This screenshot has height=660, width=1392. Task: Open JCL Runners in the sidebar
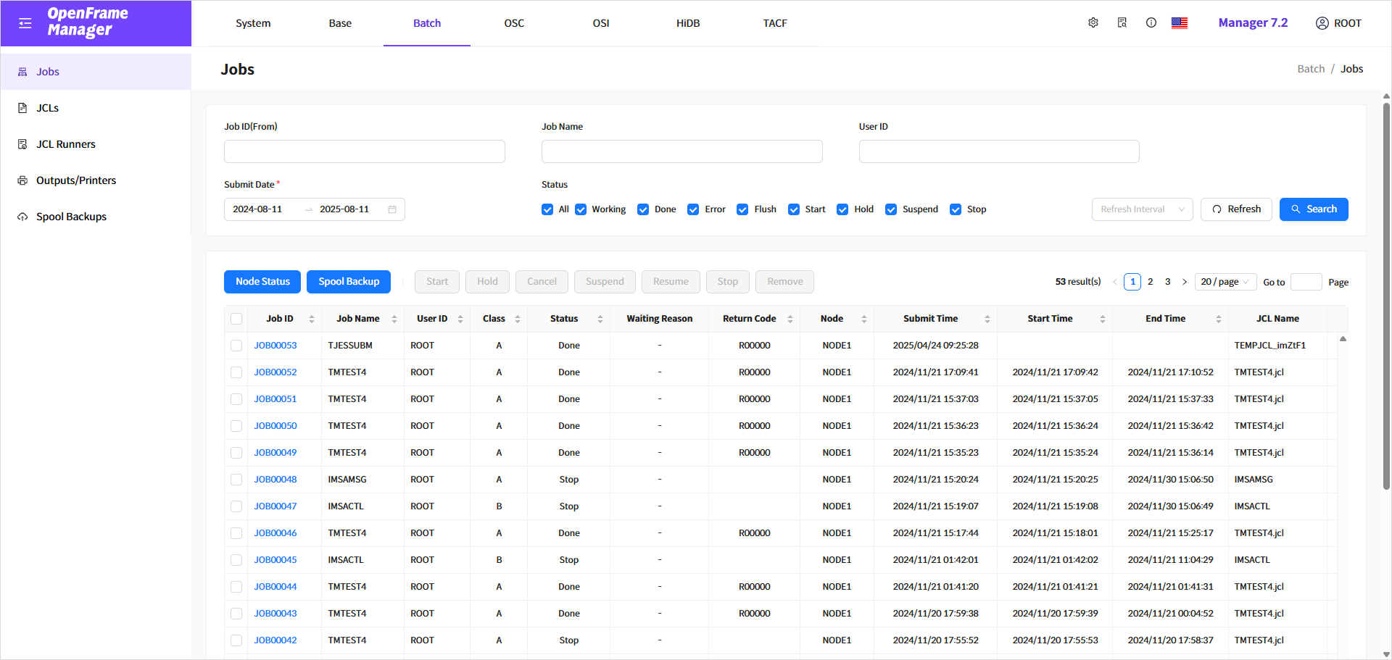(x=66, y=144)
